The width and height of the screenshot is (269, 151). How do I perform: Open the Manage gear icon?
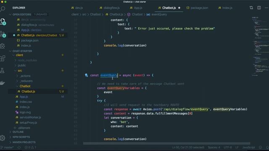[3, 138]
